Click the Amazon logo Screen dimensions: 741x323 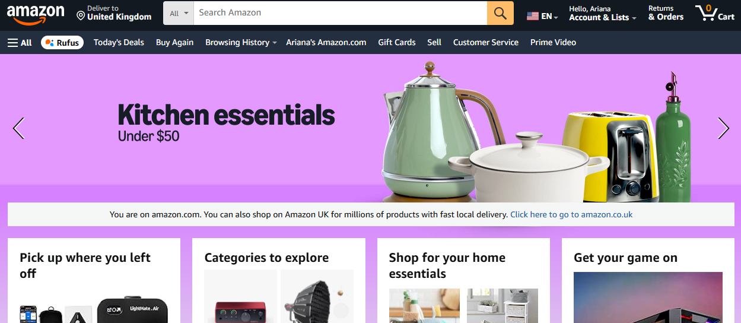pos(35,14)
